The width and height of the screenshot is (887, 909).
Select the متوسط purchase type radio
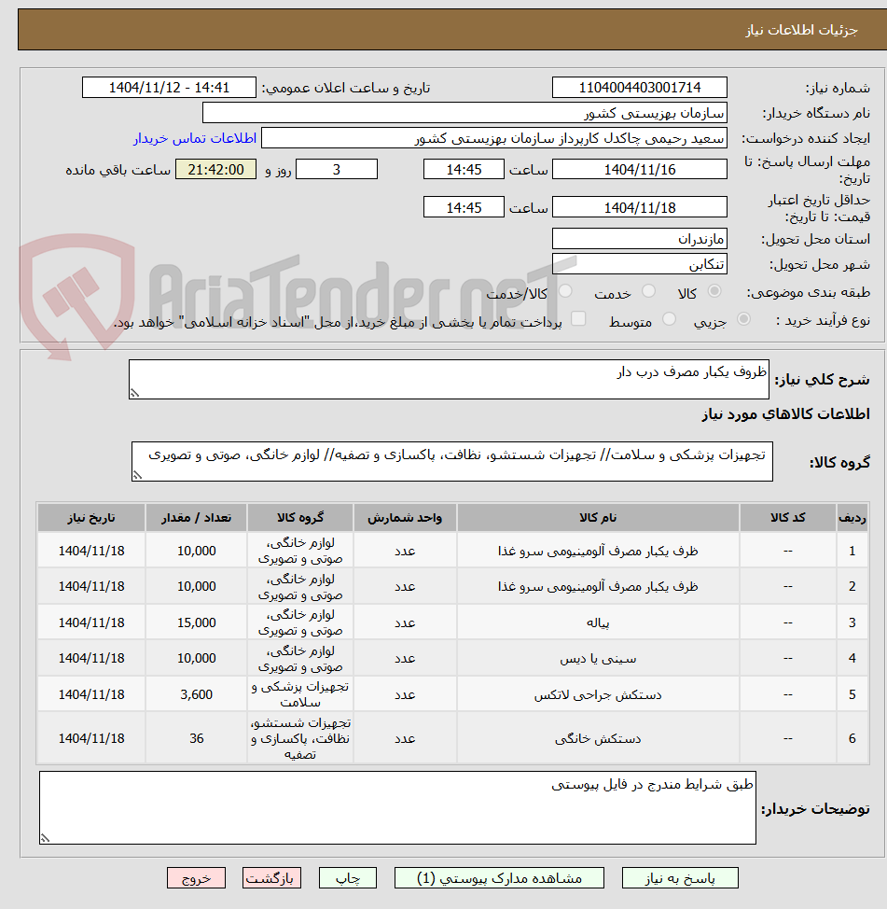point(669,319)
